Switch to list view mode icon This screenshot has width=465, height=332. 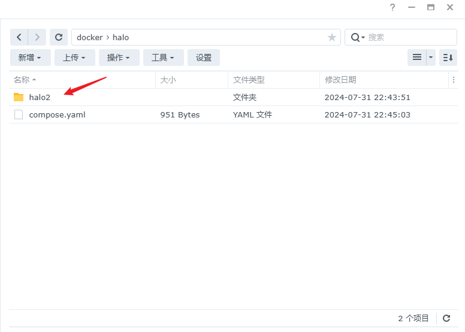(417, 58)
